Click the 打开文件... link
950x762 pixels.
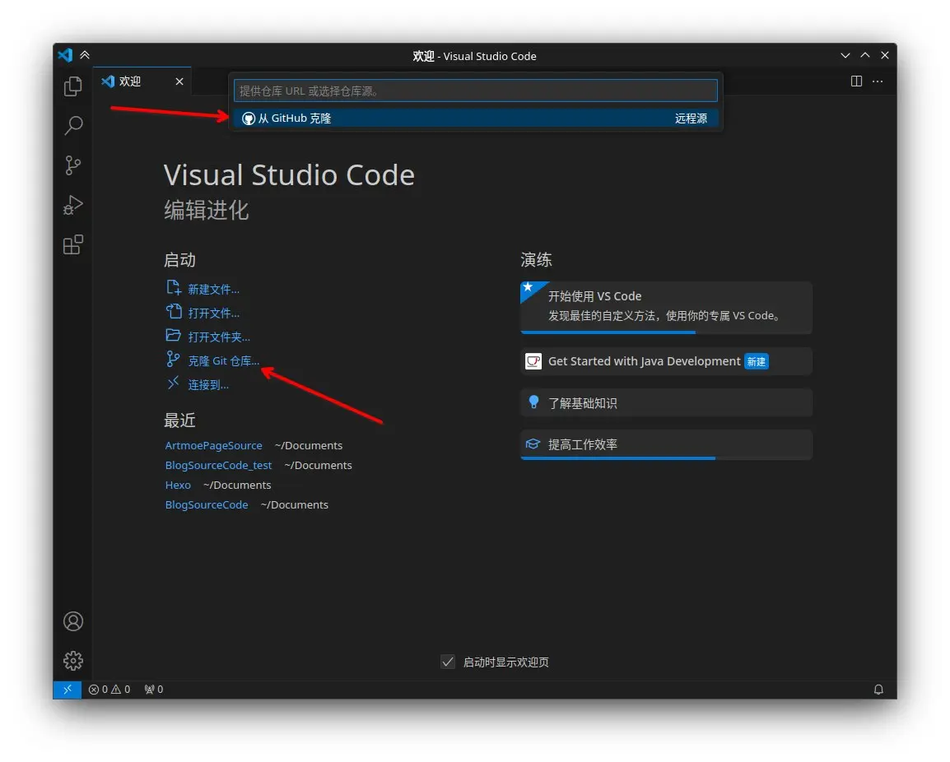213,314
